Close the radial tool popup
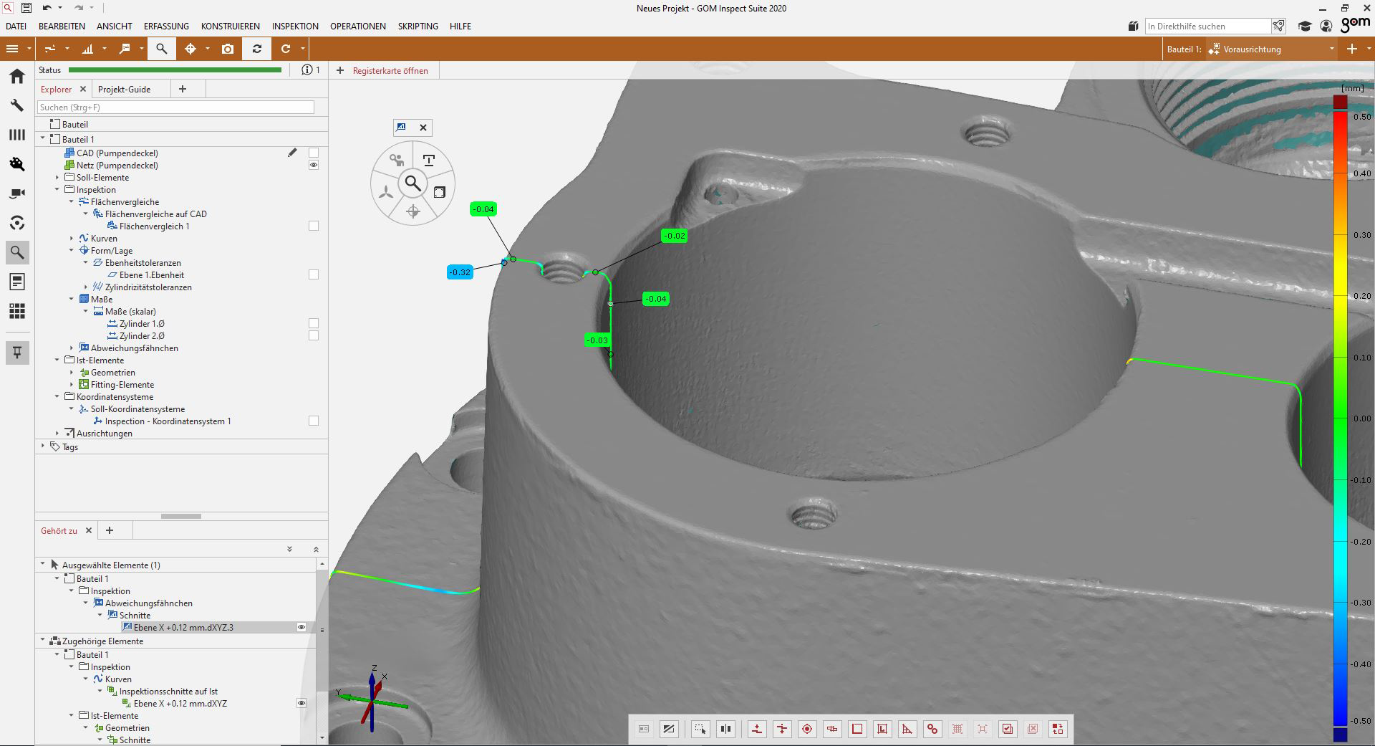This screenshot has height=746, width=1375. coord(423,128)
